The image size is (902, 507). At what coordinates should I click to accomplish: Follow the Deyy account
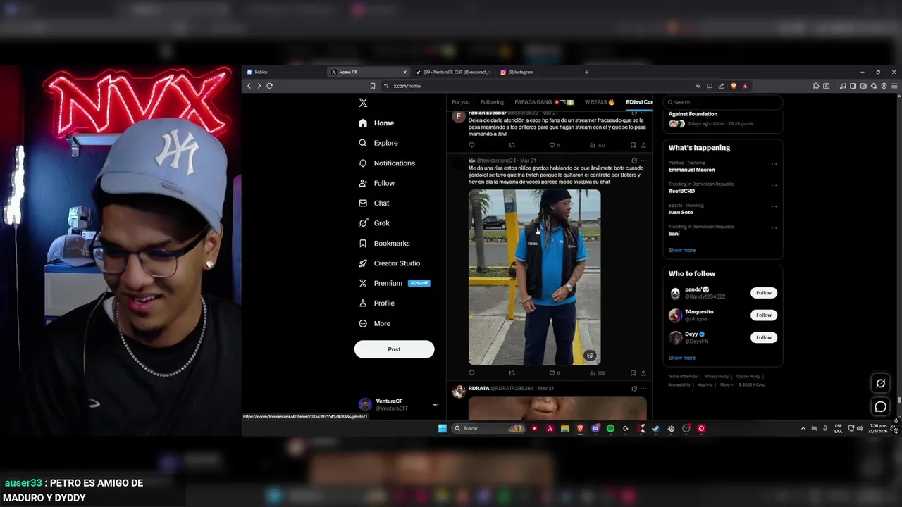[764, 338]
